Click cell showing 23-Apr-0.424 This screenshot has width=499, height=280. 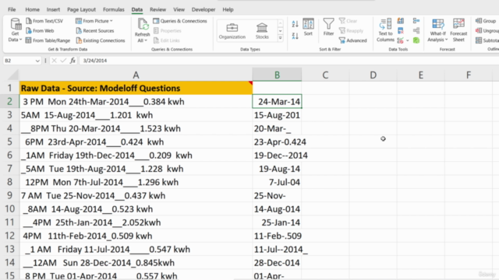click(277, 142)
